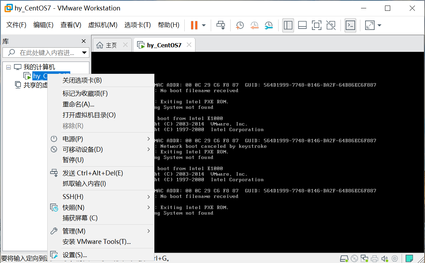Choose 重命名(A)... in context menu
The image size is (425, 263).
101,104
